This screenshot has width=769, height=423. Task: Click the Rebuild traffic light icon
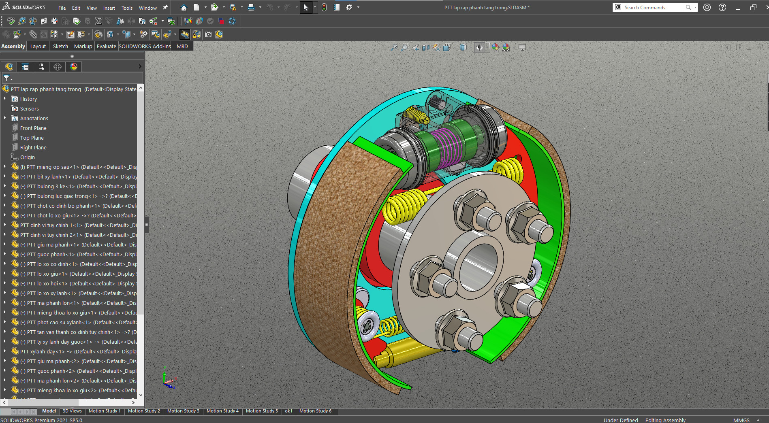pos(324,7)
